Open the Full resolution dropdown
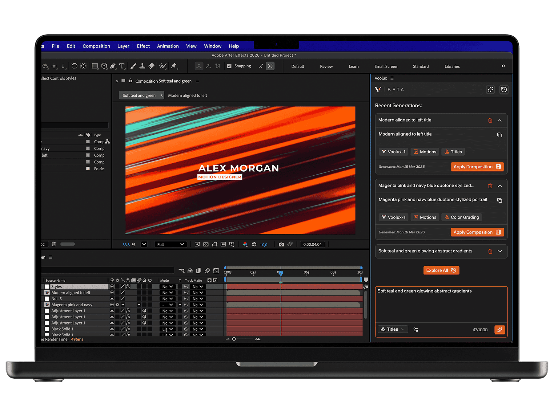The width and height of the screenshot is (554, 416). pos(171,244)
